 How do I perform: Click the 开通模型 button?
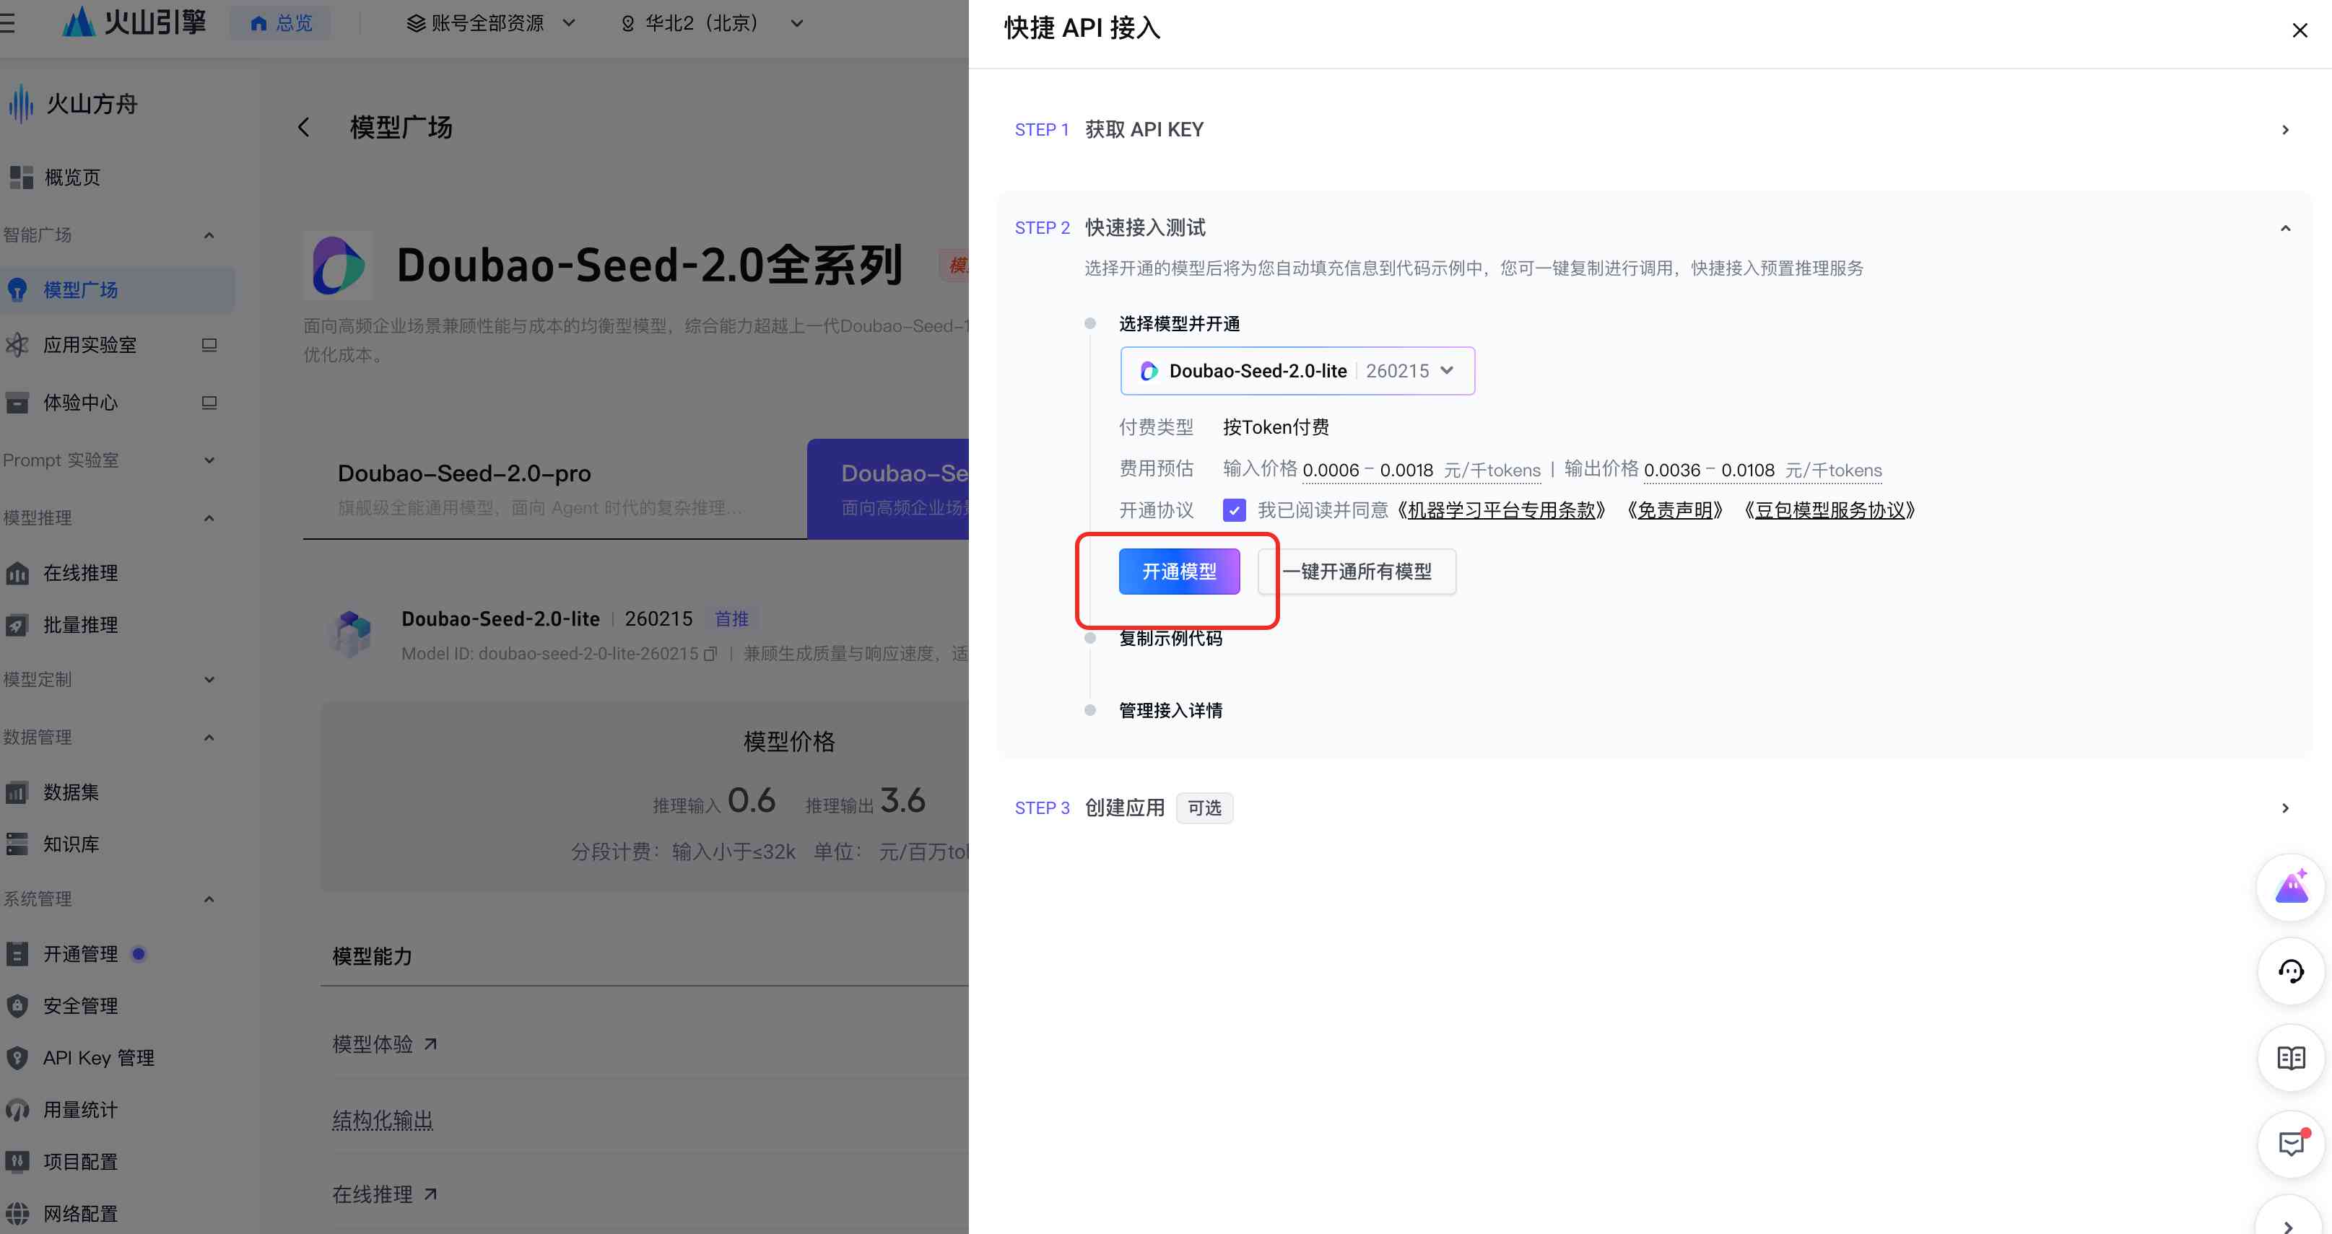1179,572
